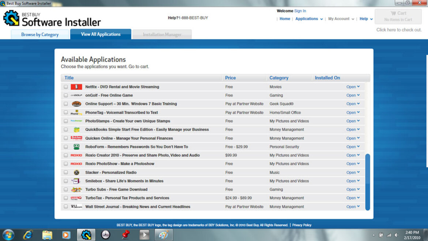Open the Applications dropdown menu
Screen dimensions: 428x241
[x=309, y=19]
